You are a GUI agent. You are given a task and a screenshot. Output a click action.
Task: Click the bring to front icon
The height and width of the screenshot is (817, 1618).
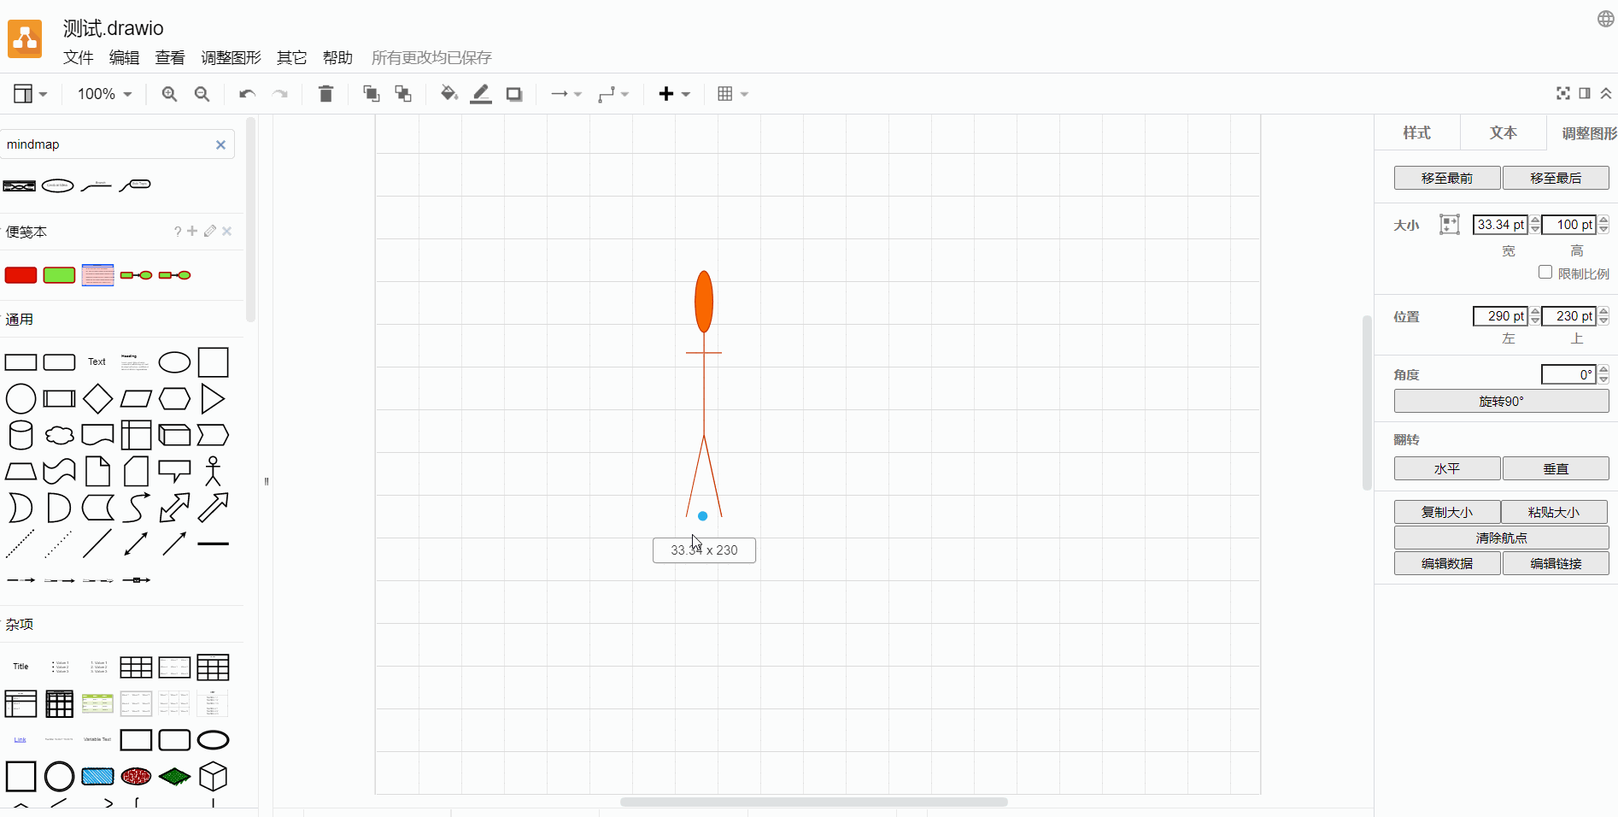pos(371,94)
